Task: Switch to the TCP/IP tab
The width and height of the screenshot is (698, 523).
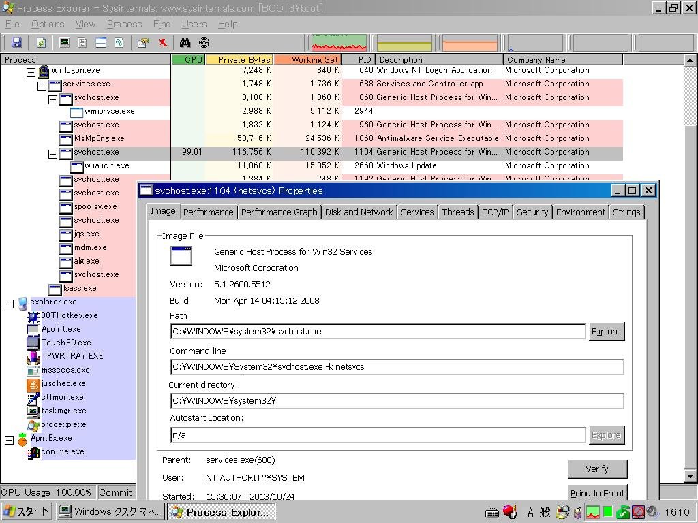Action: (x=495, y=212)
